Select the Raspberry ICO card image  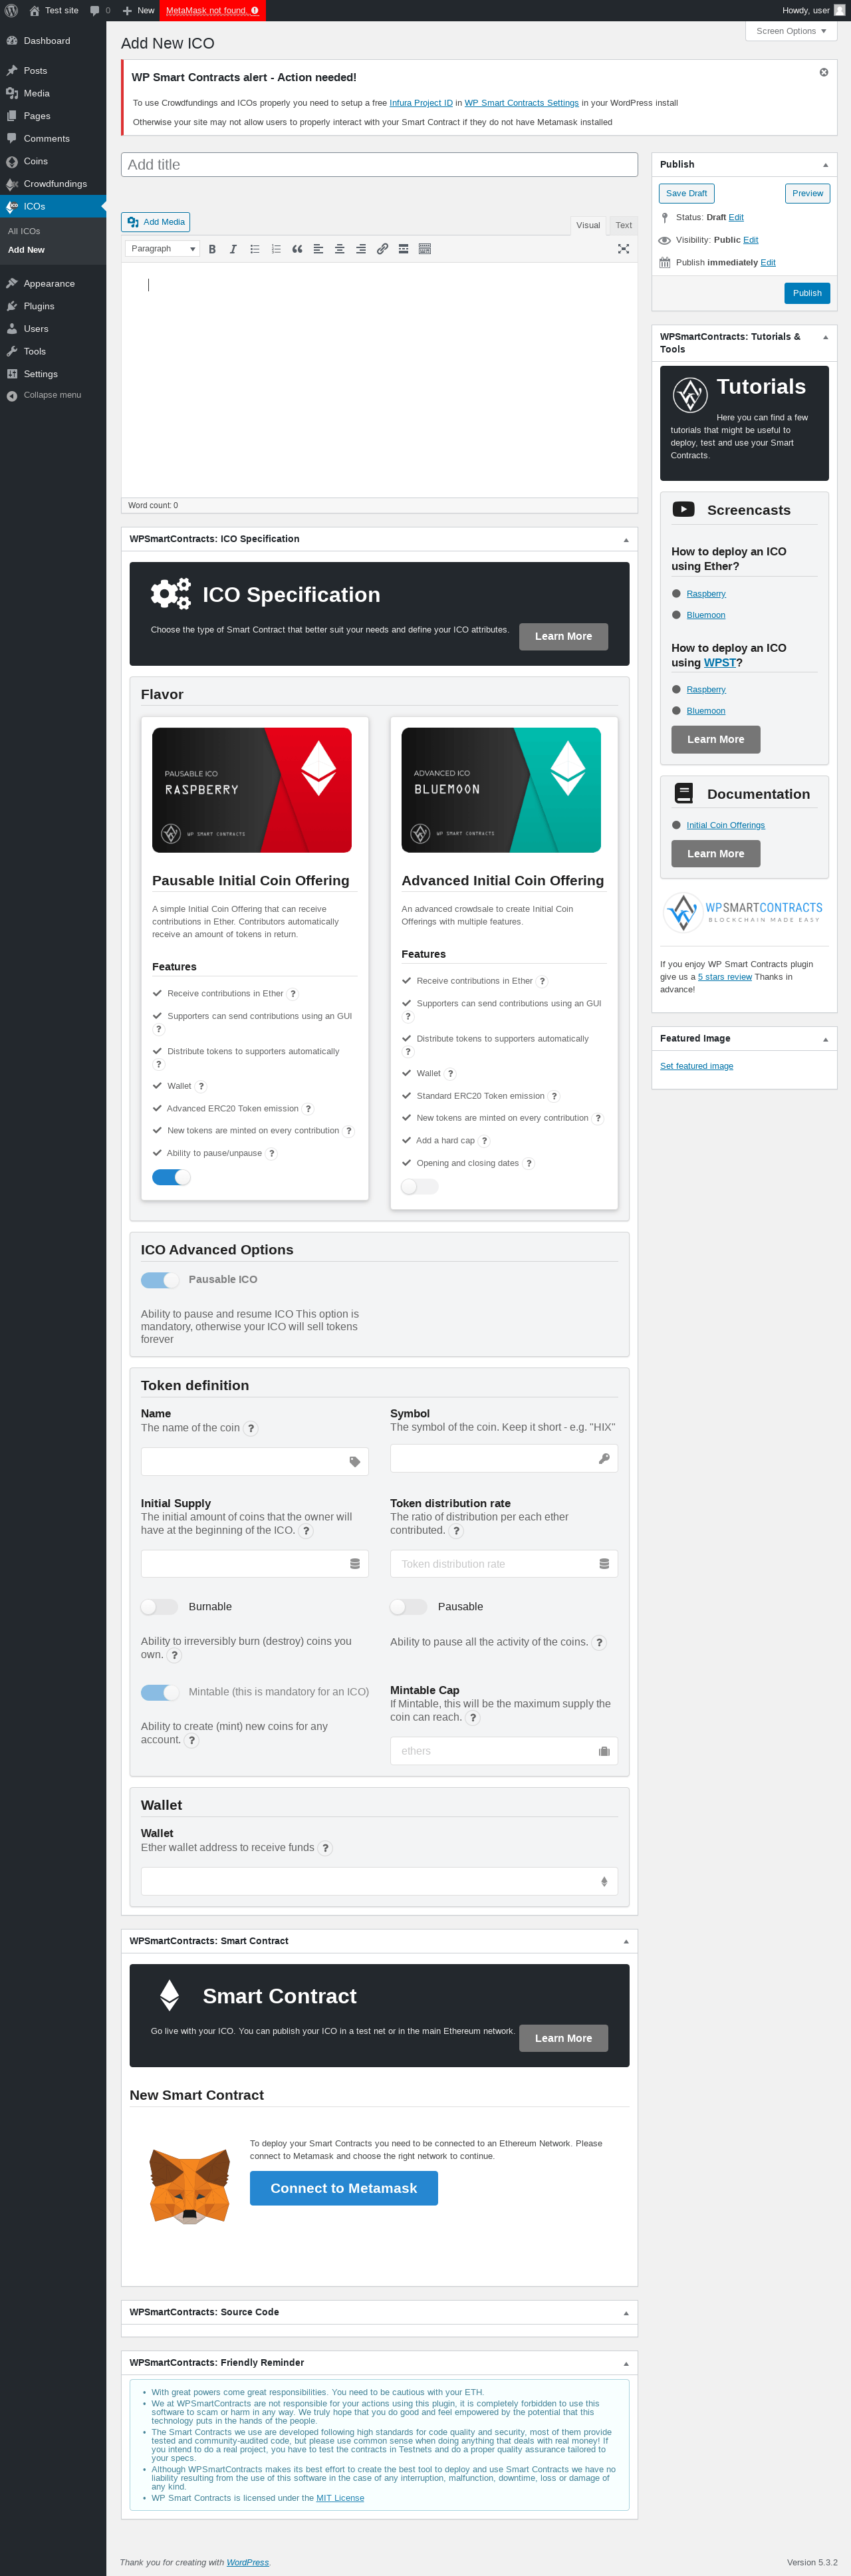pyautogui.click(x=252, y=790)
